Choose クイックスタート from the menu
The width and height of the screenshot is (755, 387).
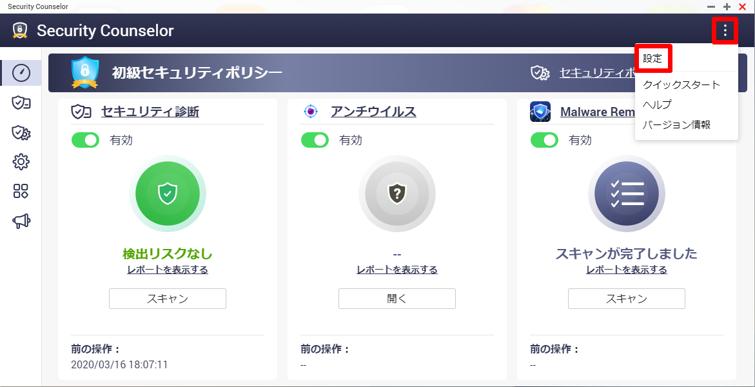681,85
